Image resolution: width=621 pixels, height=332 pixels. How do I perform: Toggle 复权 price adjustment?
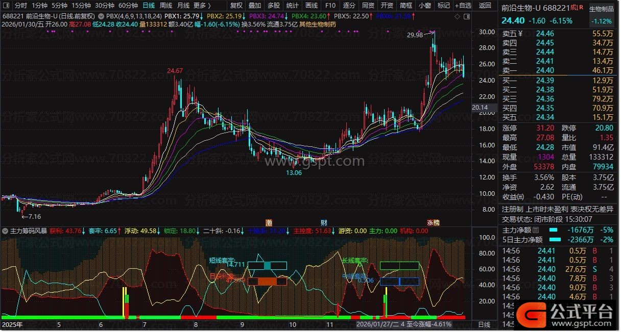pos(236,6)
